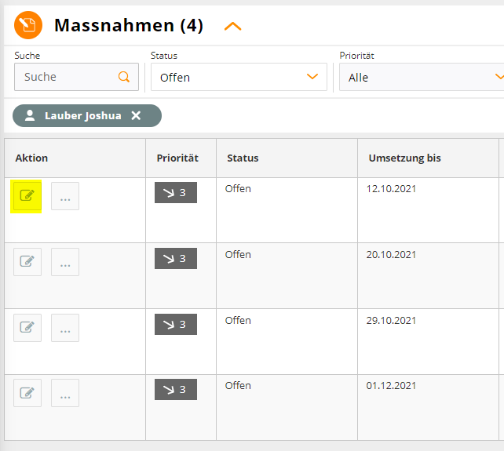Click the magnifier icon in Suche field

(x=124, y=77)
